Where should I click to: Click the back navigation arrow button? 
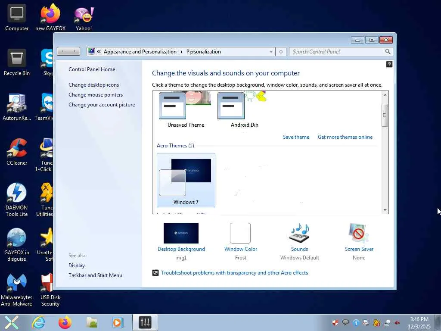(x=63, y=51)
